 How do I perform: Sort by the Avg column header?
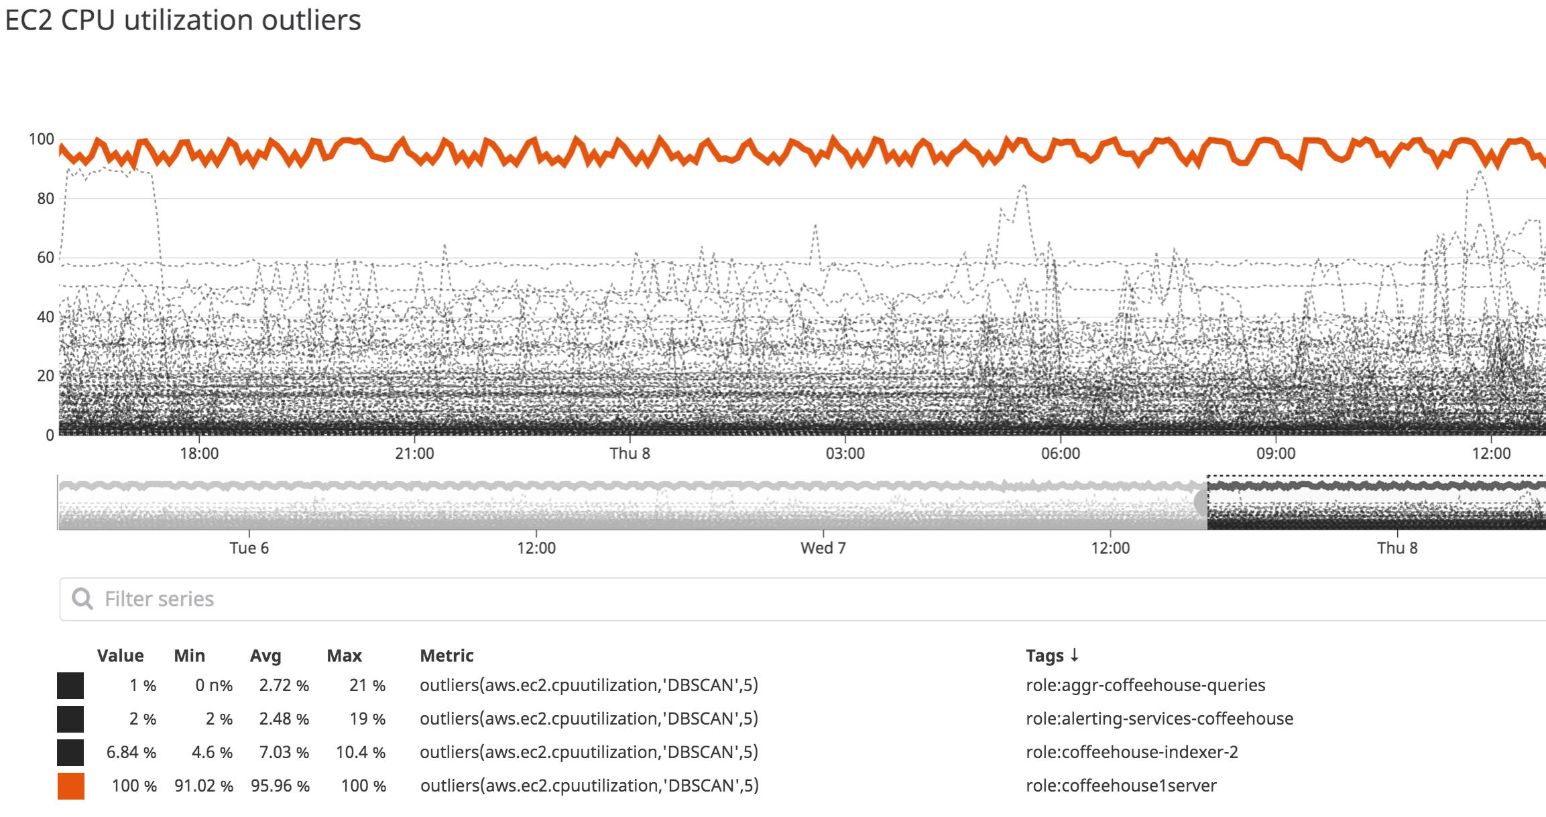tap(265, 656)
